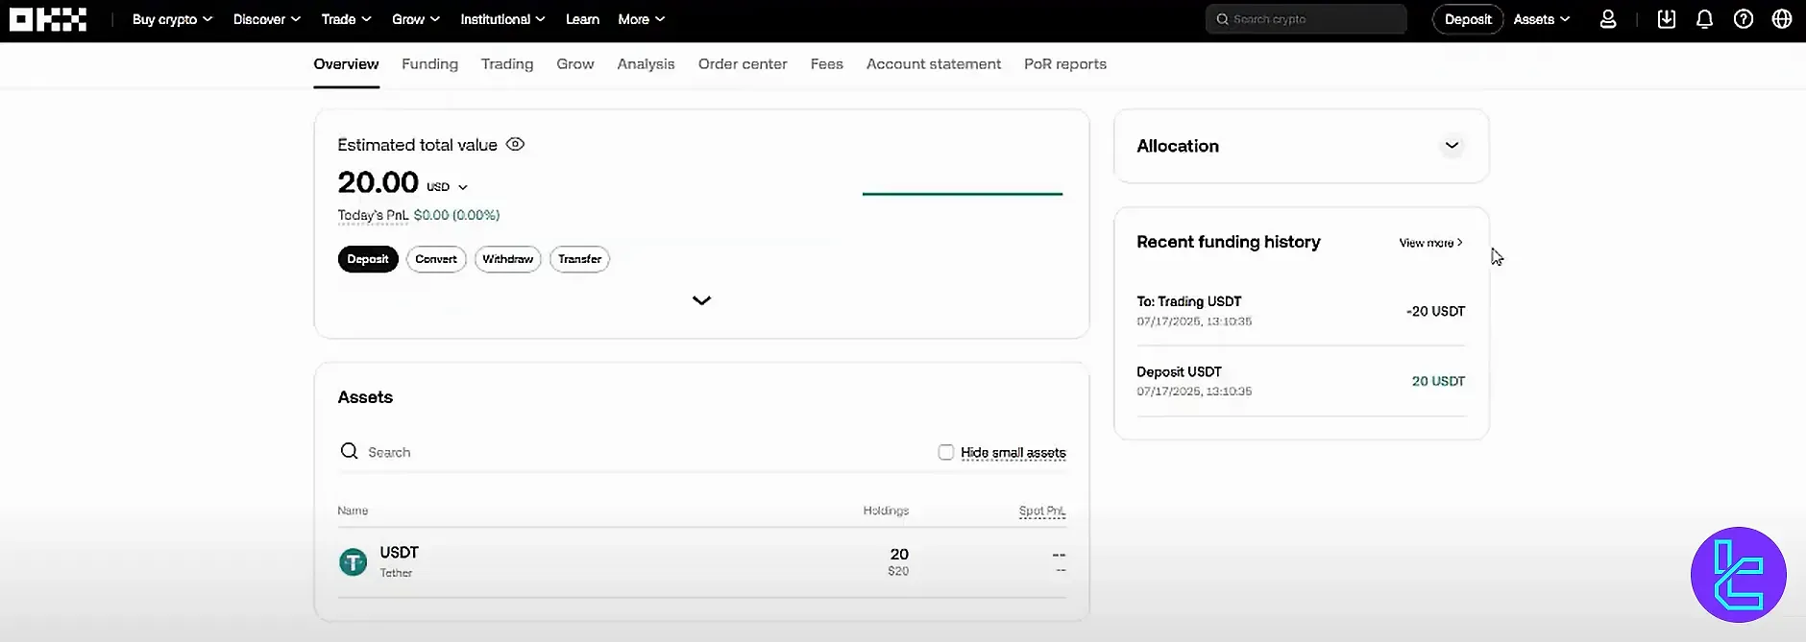Viewport: 1806px width, 642px height.
Task: Open the Buy crypto menu
Action: (172, 19)
